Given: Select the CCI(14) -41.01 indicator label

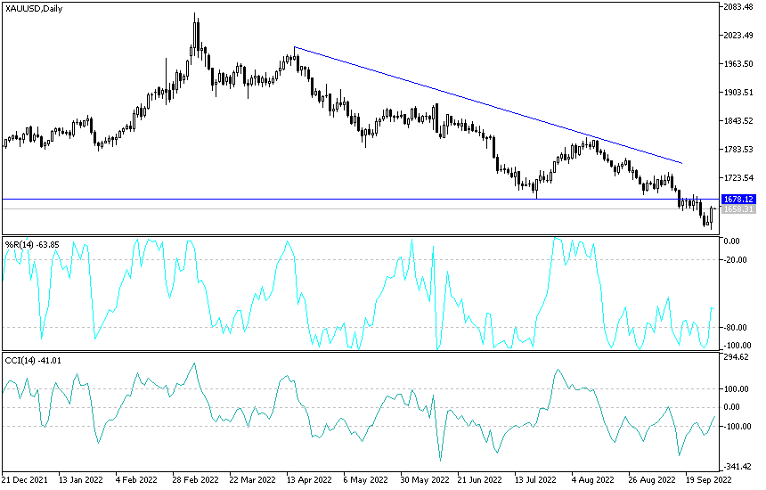Looking at the screenshot, I should coord(33,361).
